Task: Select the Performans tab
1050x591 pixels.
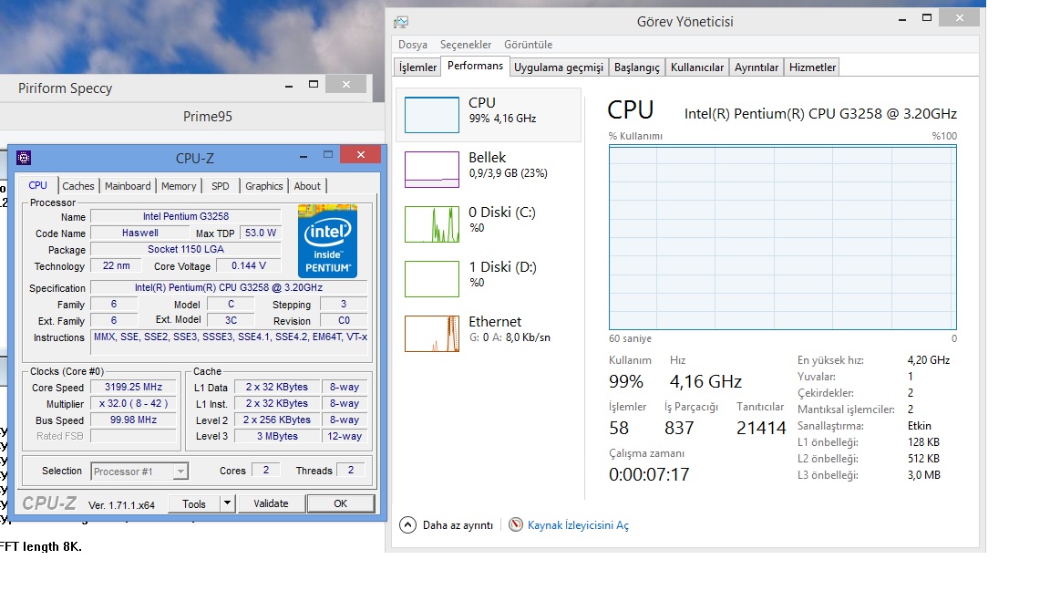Action: pyautogui.click(x=475, y=66)
